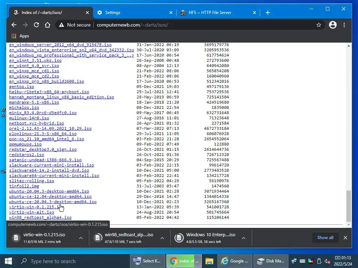
Task: Click the muted volume tray icon
Action: [x=327, y=261]
